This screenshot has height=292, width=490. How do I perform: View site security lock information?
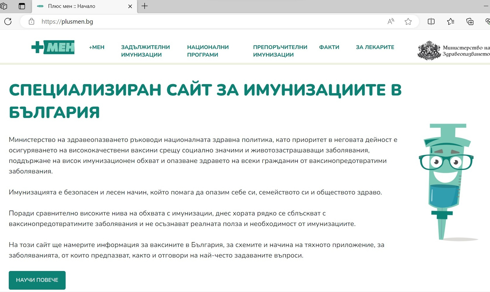32,21
